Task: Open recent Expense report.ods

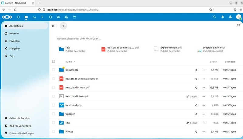Action: (x=168, y=49)
